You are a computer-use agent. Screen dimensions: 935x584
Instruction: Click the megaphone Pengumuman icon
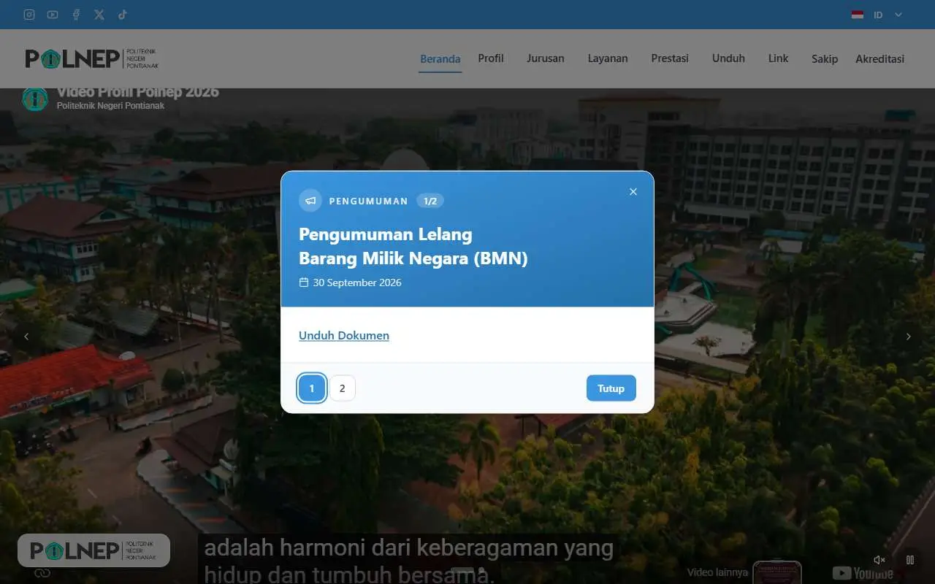[x=310, y=201]
